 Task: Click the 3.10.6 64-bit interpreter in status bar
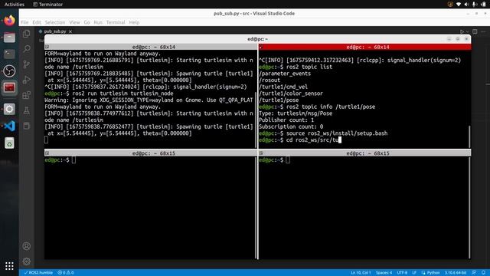coord(456,273)
